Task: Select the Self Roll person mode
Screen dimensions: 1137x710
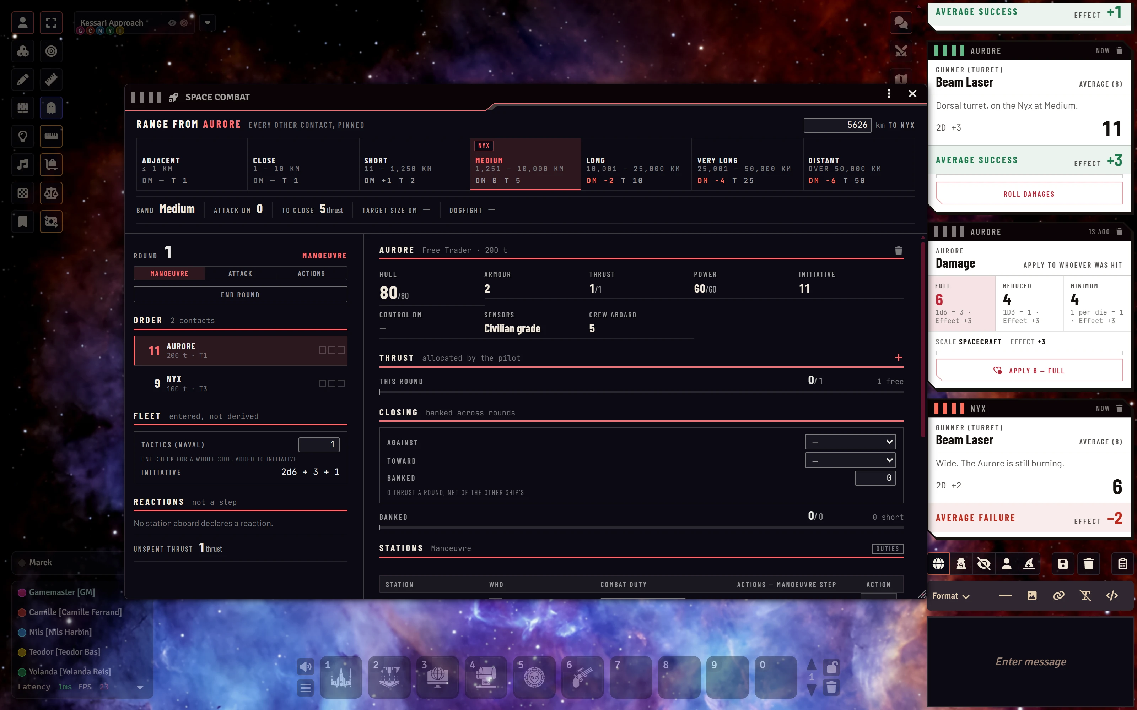Action: tap(1006, 563)
